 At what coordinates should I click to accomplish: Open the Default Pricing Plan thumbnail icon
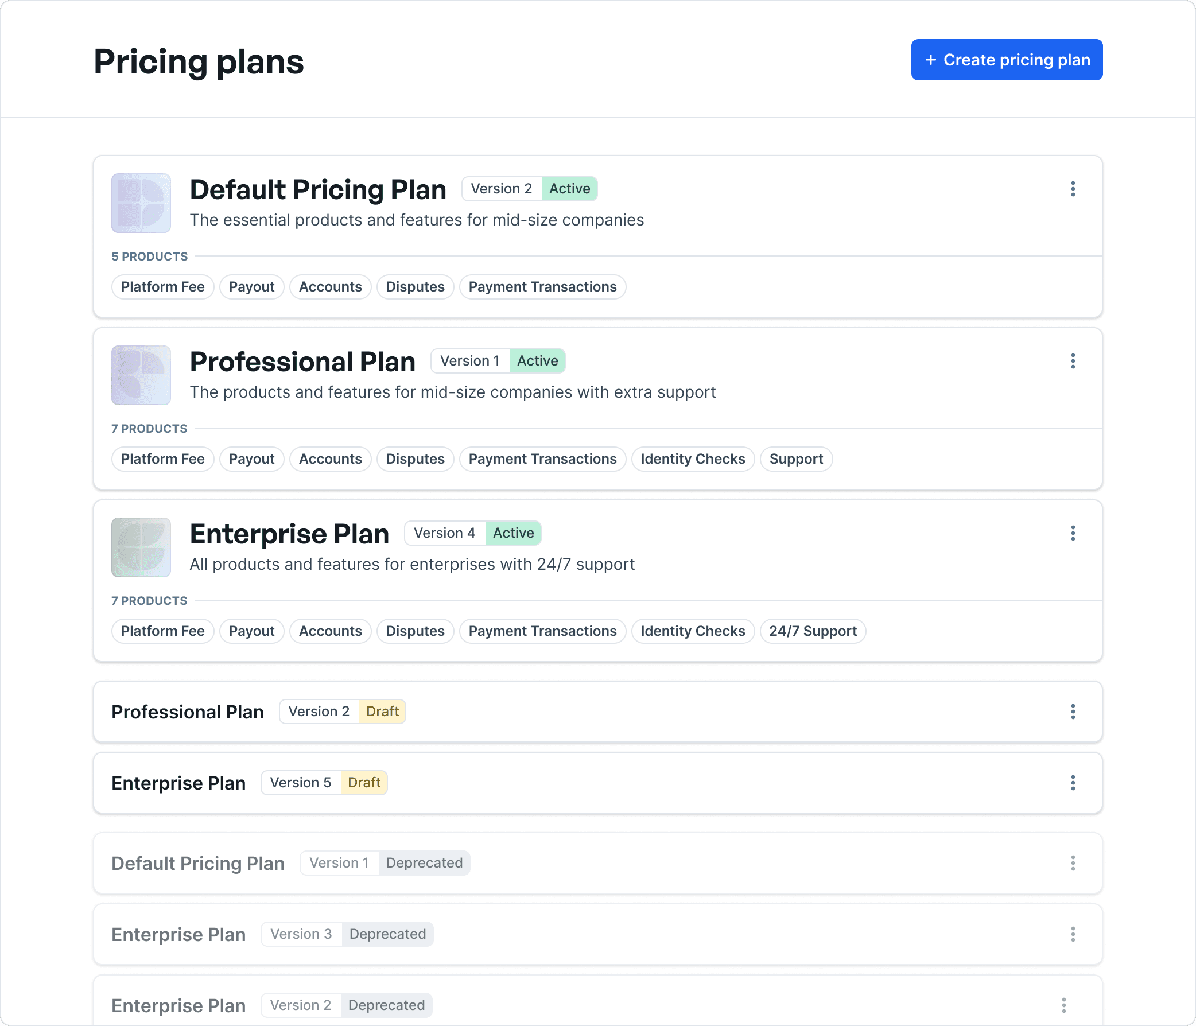141,203
